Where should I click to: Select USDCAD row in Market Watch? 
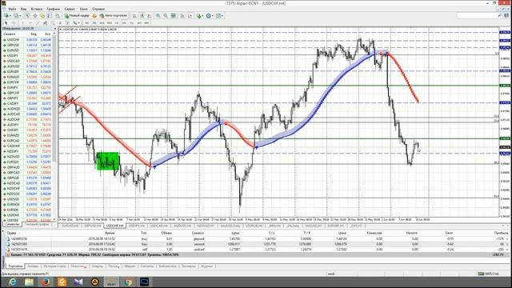click(27, 61)
